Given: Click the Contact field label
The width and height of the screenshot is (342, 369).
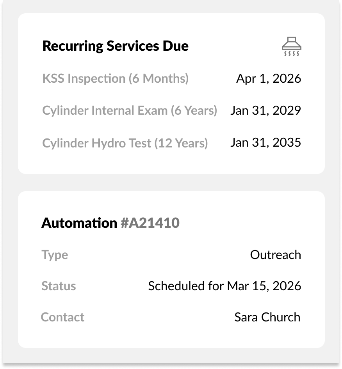Looking at the screenshot, I should click(62, 317).
